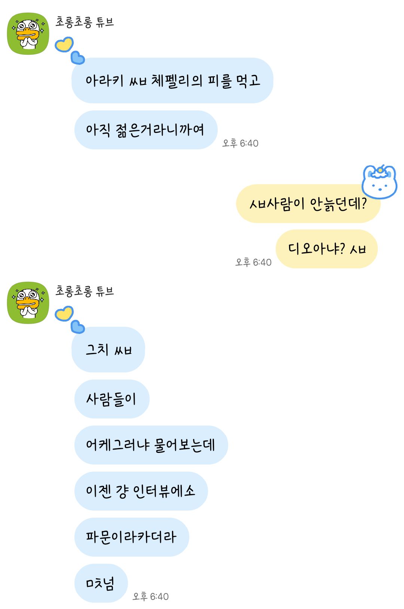Viewport: 404px width, 609px height.
Task: Tap the blue heart above the first message
Action: point(78,58)
